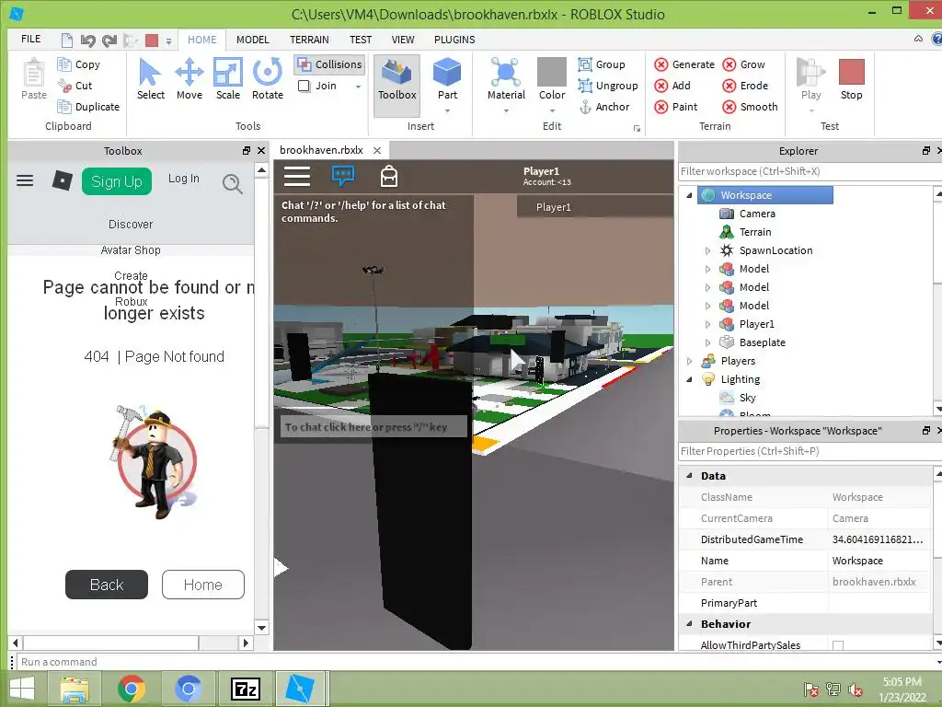
Task: Click the Duplicate button
Action: tap(88, 107)
